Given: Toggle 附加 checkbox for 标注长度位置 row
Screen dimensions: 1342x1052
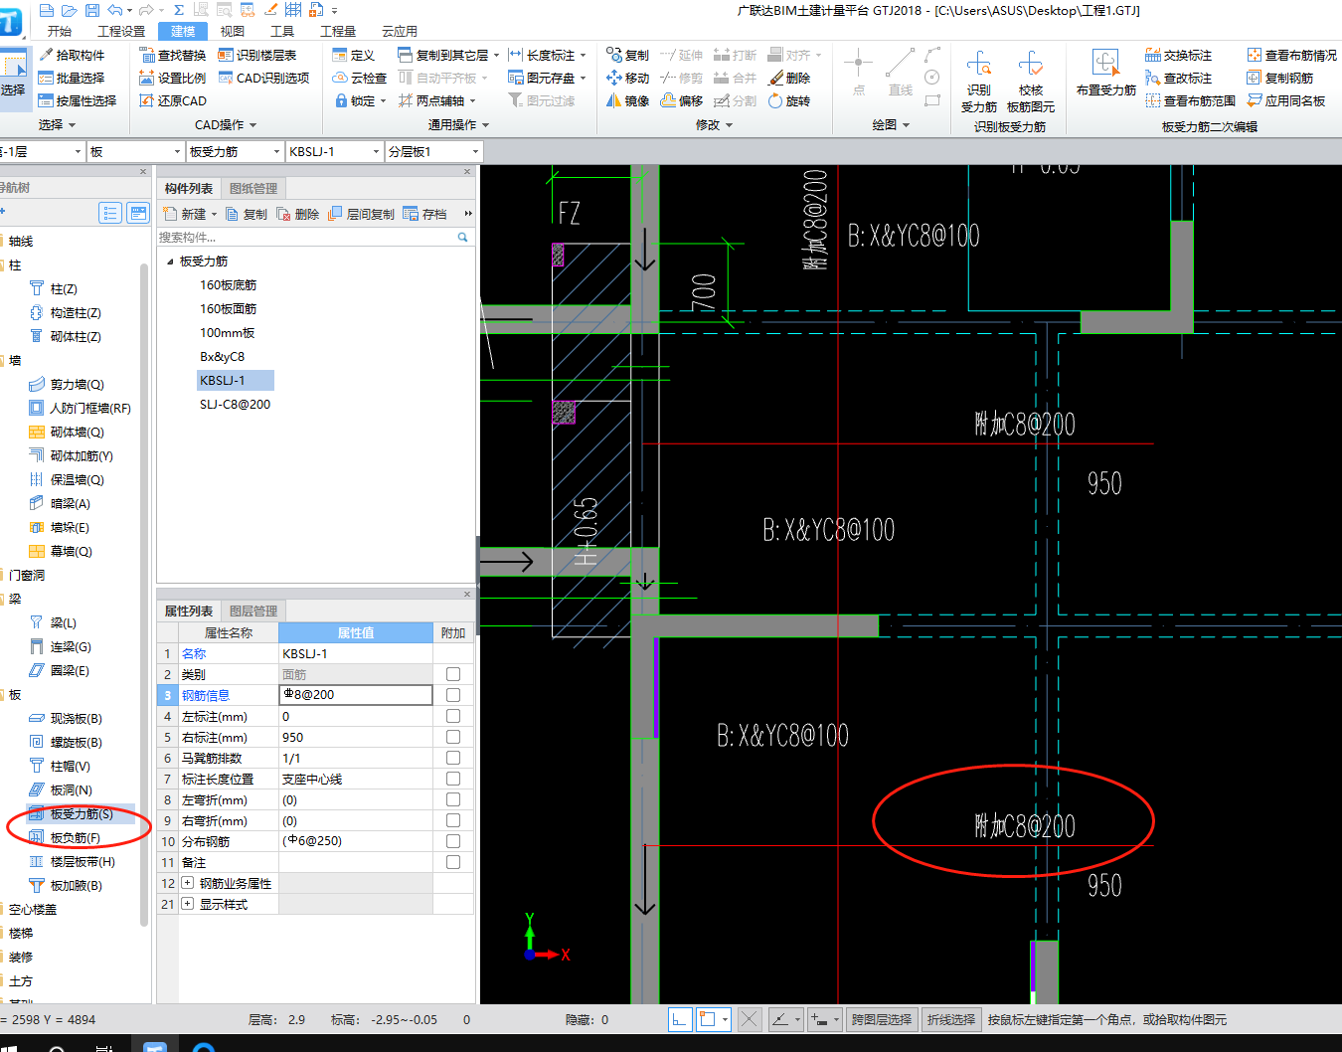Looking at the screenshot, I should (453, 779).
